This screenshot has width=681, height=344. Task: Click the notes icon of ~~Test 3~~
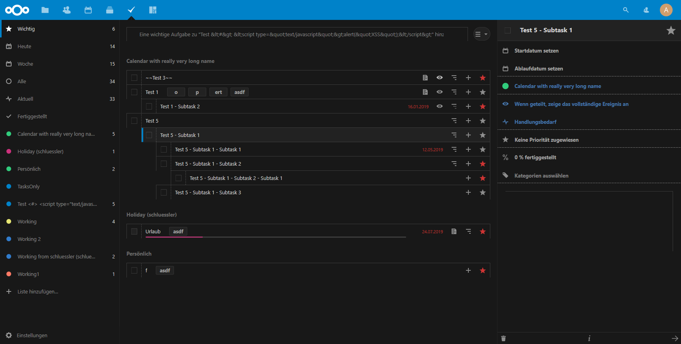coord(425,78)
